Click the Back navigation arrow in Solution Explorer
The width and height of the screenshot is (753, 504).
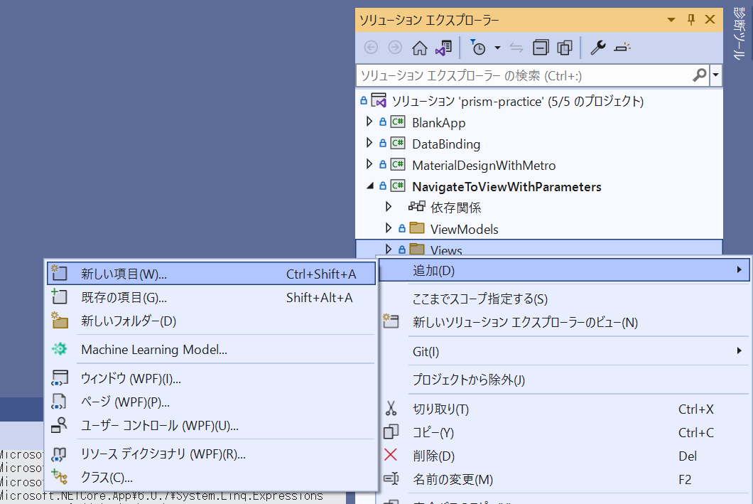(x=371, y=47)
